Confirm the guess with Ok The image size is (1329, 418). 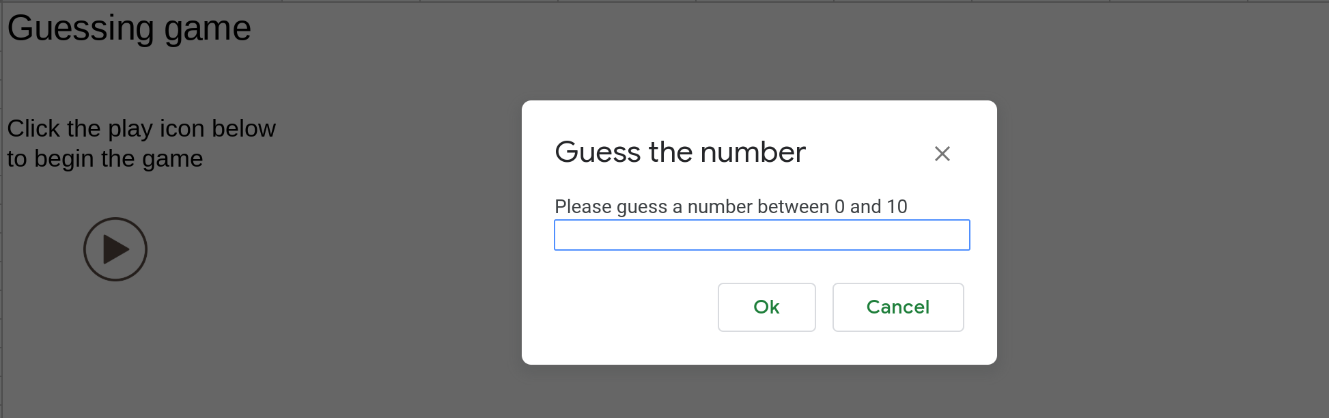coord(767,307)
